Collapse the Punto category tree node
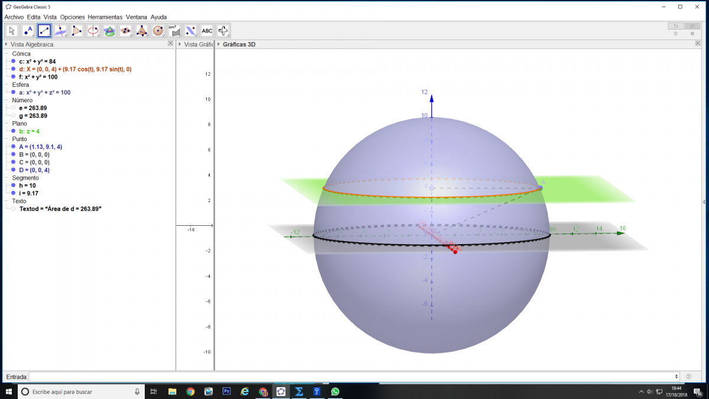 click(6, 139)
